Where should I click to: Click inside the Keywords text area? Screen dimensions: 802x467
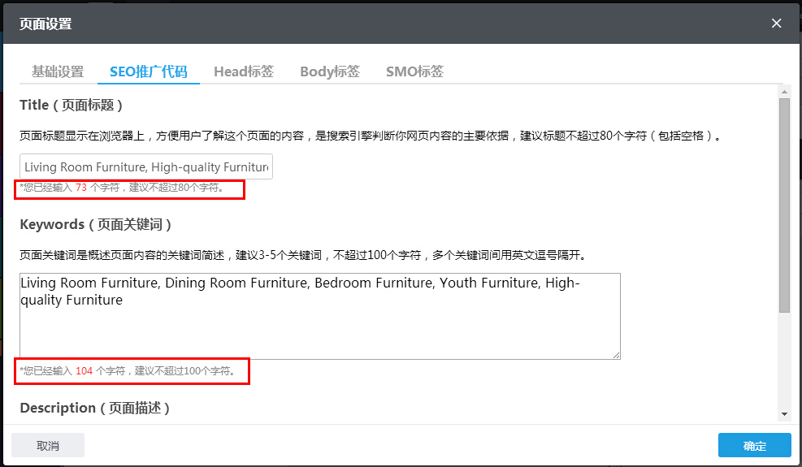point(320,325)
